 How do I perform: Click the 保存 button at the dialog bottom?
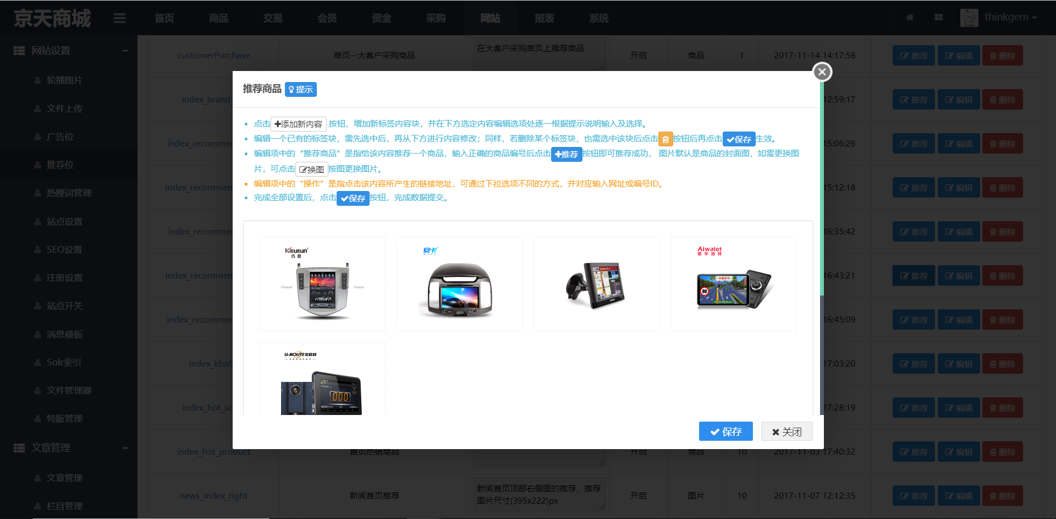[x=725, y=431]
